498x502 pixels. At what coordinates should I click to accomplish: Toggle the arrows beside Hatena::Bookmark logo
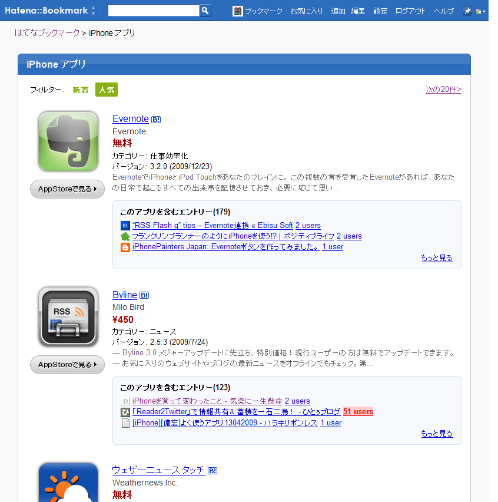coord(93,11)
